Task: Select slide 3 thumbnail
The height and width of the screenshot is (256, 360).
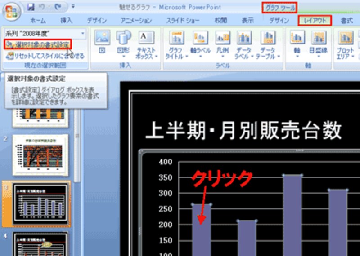Action: click(x=40, y=204)
